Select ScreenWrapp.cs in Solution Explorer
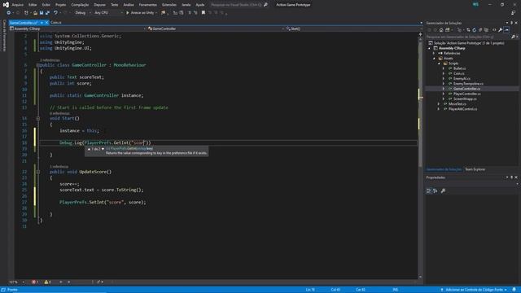This screenshot has width=521, height=293. point(465,98)
